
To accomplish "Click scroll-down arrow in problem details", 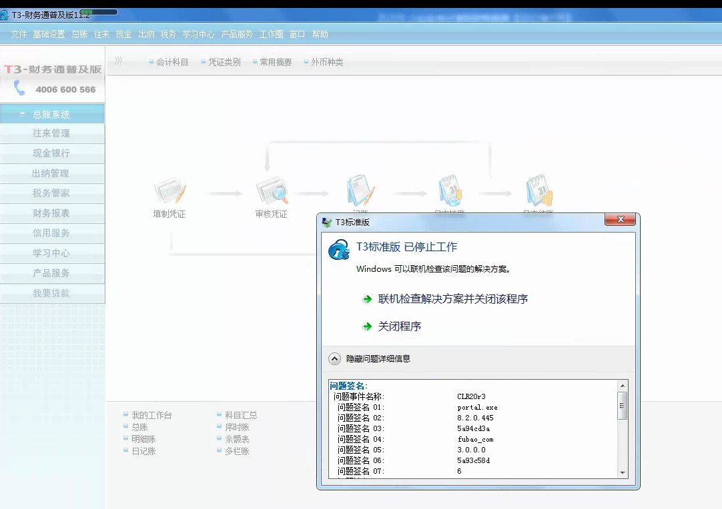I will tap(623, 472).
